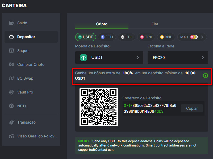Click the Comprar Cripto icon
This screenshot has height=159, width=213.
(x=11, y=64)
